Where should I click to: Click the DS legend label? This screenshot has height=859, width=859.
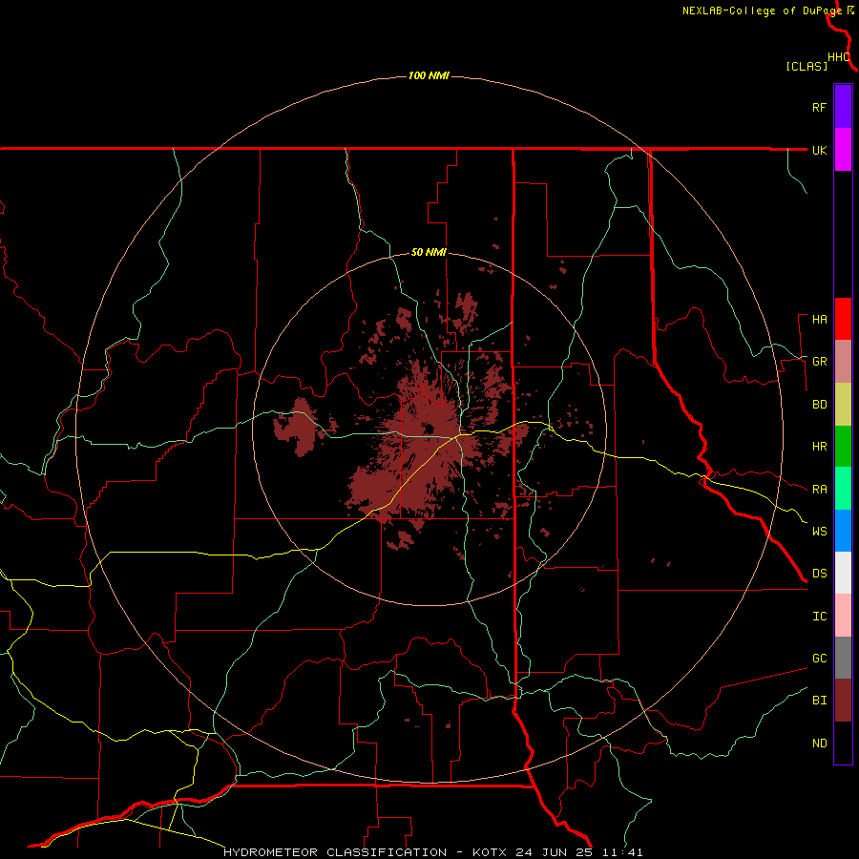(819, 574)
